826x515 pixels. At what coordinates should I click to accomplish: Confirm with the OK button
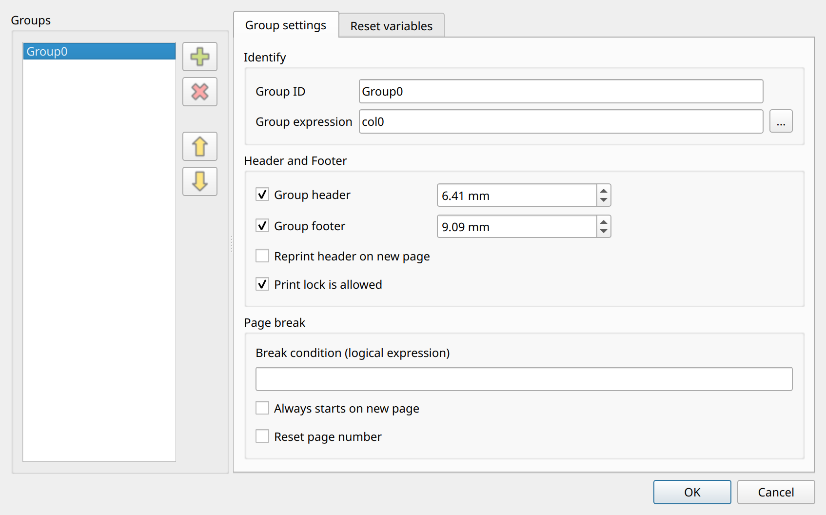[692, 492]
